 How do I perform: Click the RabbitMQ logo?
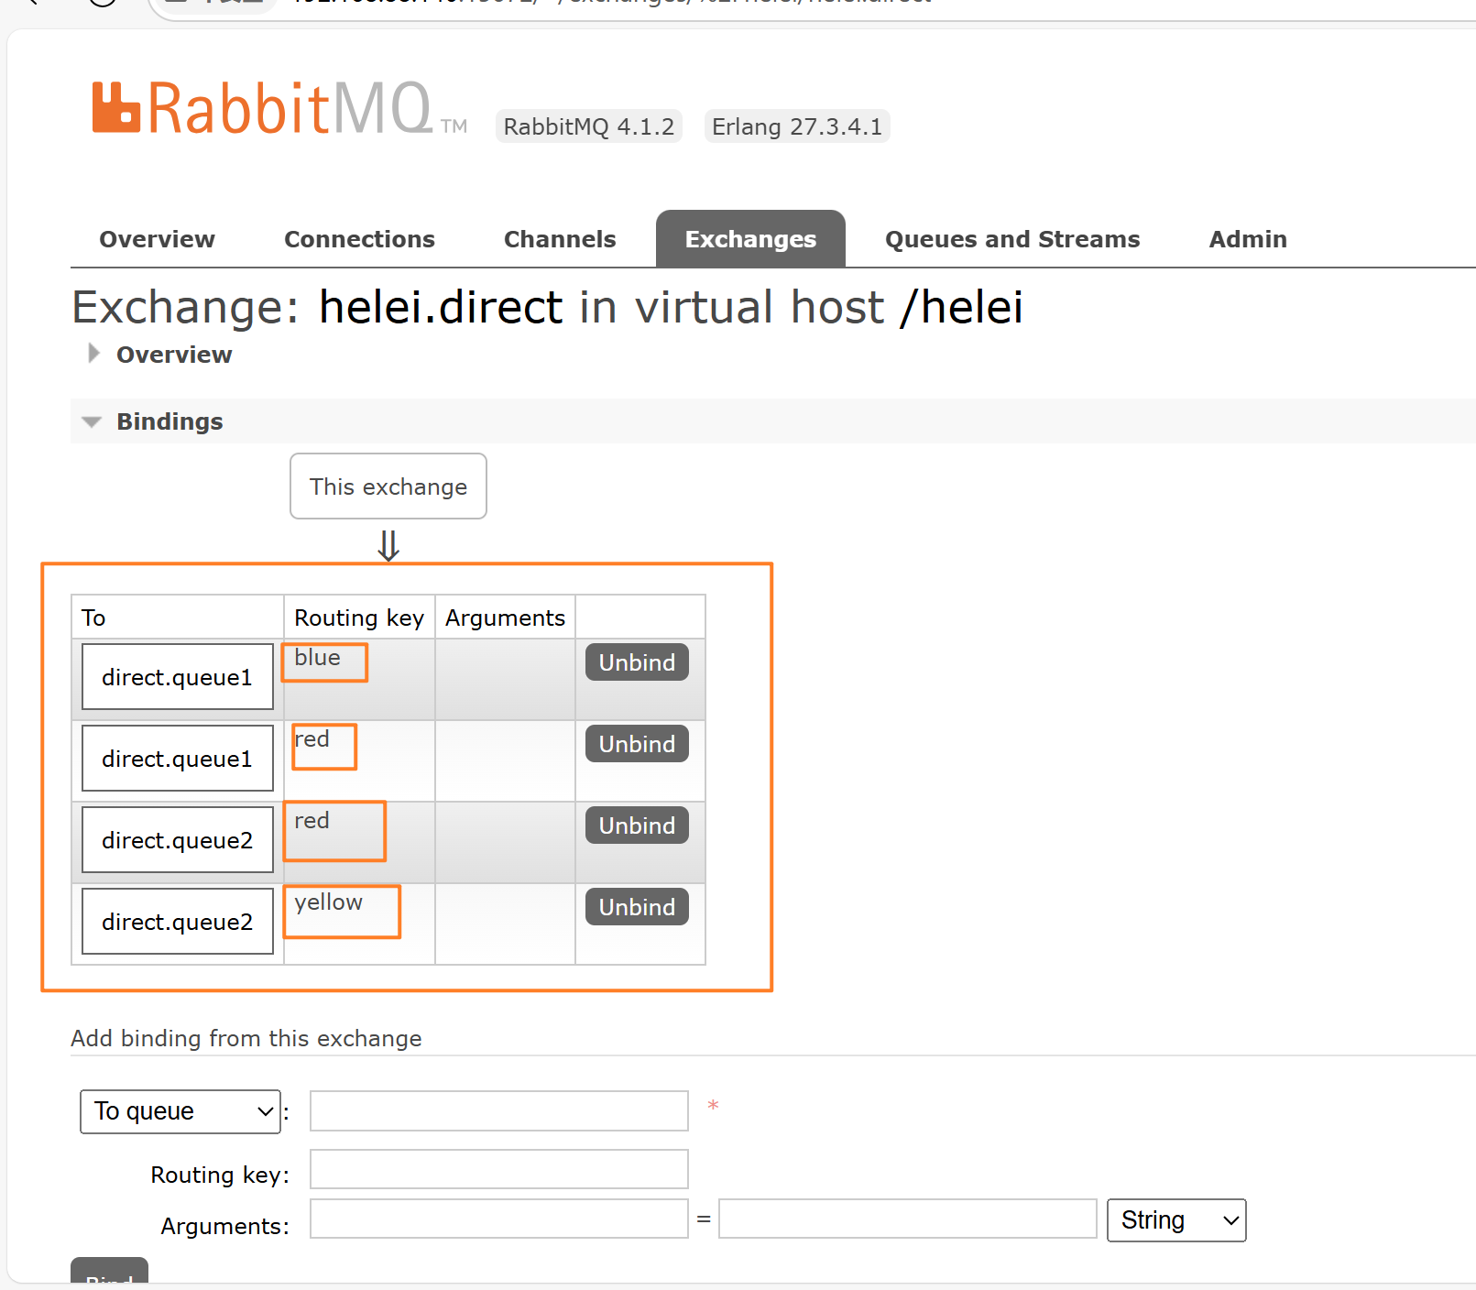[x=279, y=108]
